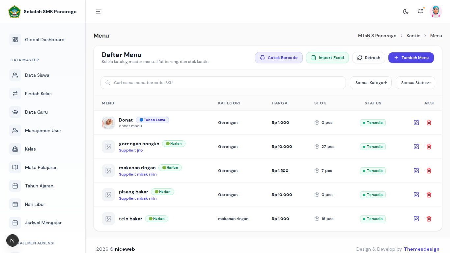Viewport: 450px width, 253px height.
Task: Edit the gorengan nongko row
Action: click(416, 147)
